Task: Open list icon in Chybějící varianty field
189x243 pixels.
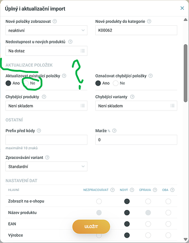Action: coord(172,106)
